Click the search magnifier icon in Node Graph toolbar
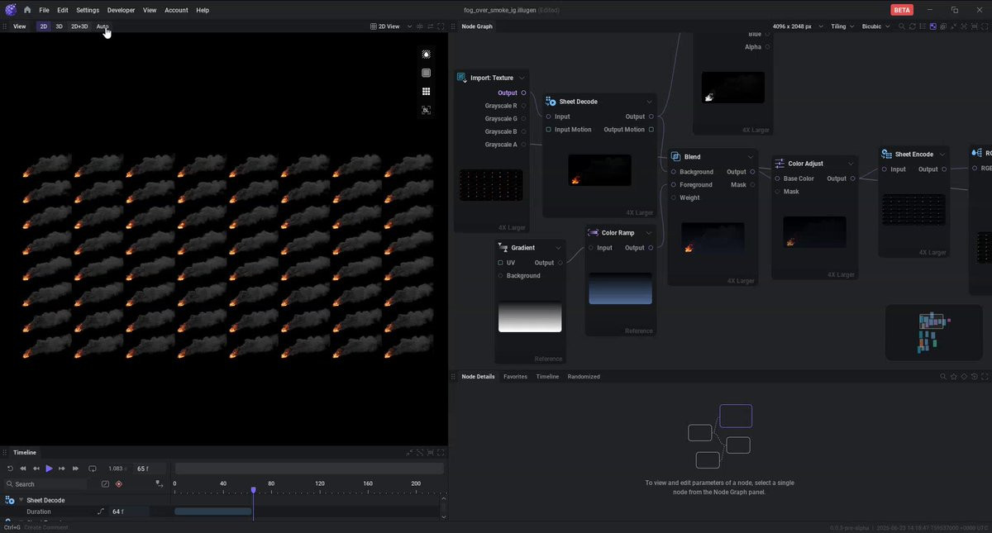Viewport: 992px width, 533px height. pyautogui.click(x=901, y=26)
